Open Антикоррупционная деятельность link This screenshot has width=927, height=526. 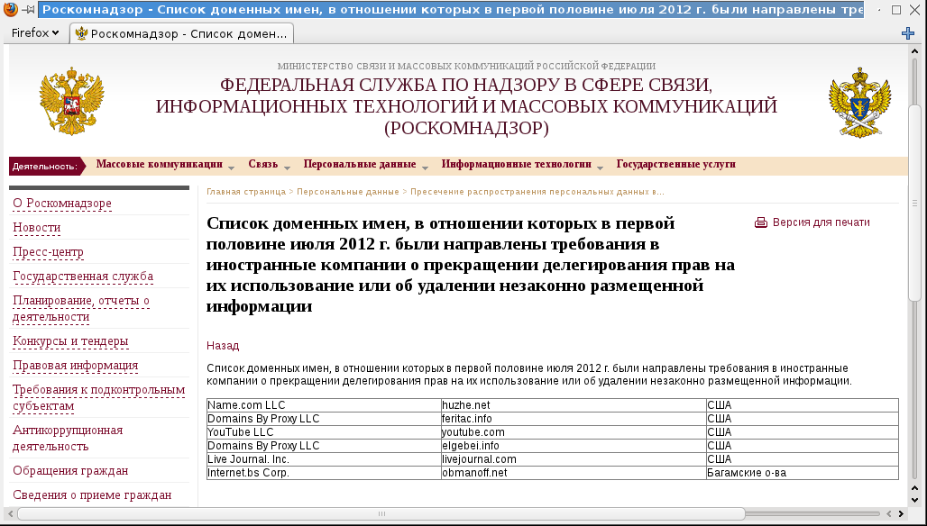68,438
